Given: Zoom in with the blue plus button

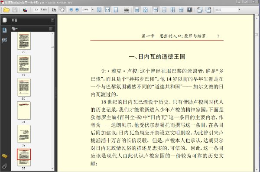Looking at the screenshot, I should tap(77, 10).
